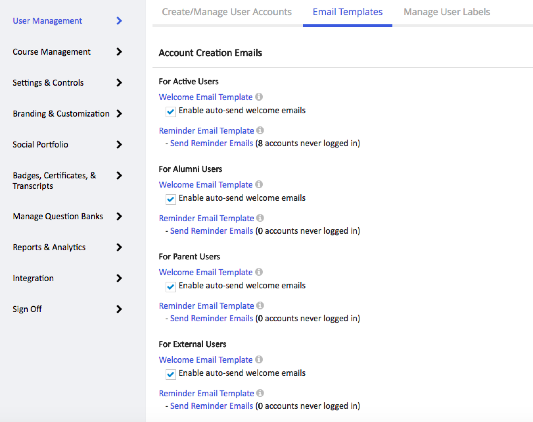Select the Email Templates tab
The height and width of the screenshot is (422, 533).
(347, 12)
